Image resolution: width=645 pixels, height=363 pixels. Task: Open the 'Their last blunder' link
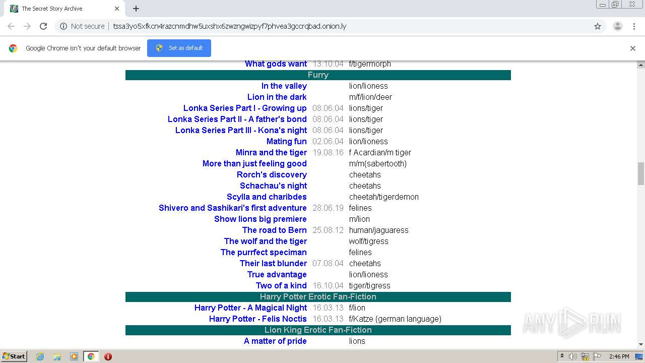click(273, 263)
